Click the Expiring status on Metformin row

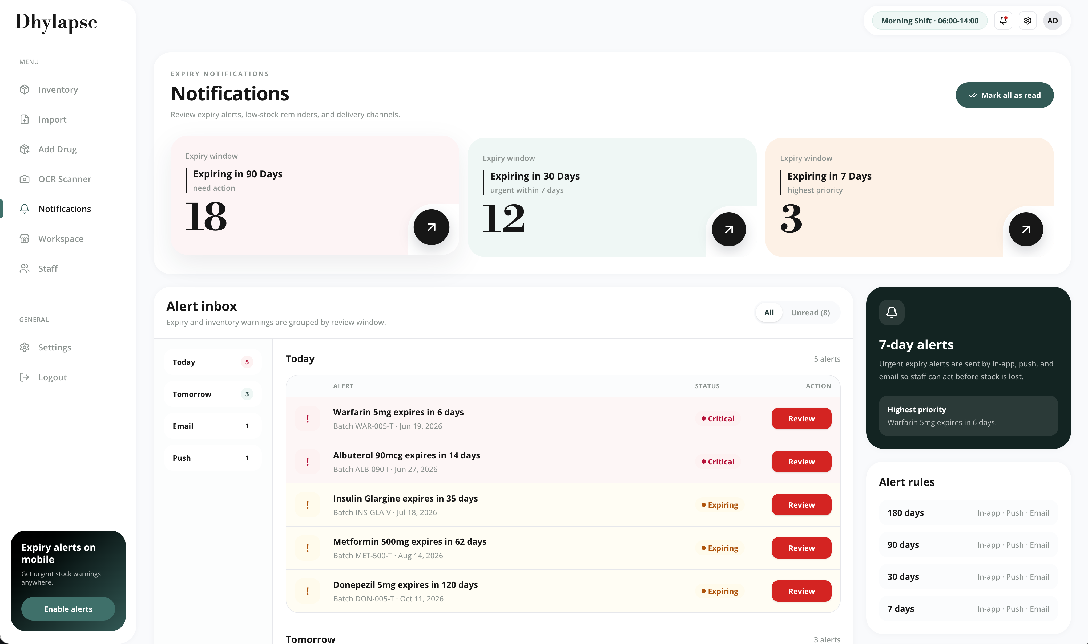pos(719,548)
